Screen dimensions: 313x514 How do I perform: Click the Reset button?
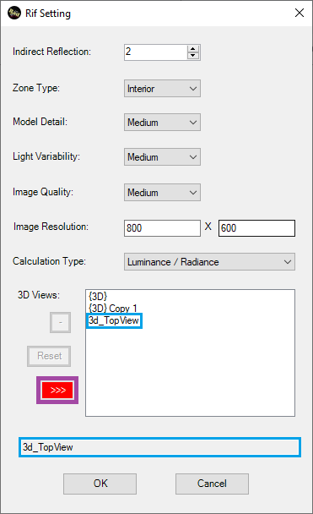click(49, 356)
